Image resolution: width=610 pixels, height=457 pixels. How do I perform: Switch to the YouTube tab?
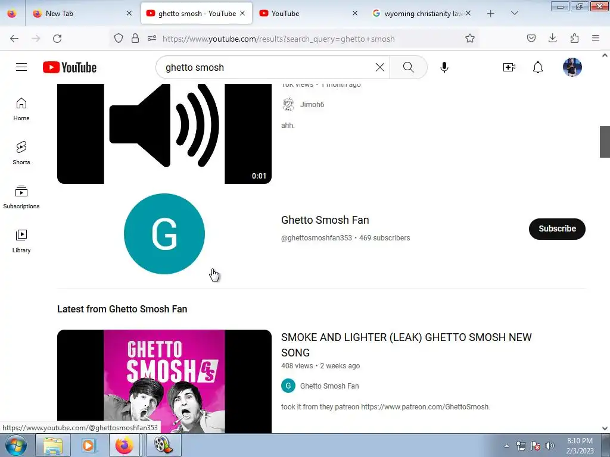click(x=308, y=13)
